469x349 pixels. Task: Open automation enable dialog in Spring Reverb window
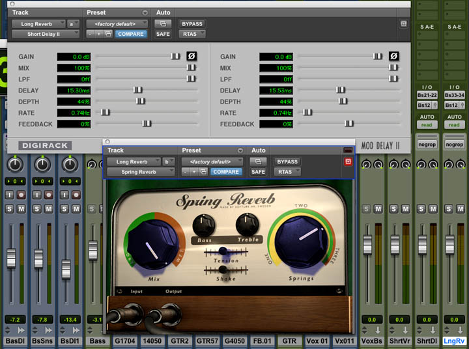coord(258,161)
